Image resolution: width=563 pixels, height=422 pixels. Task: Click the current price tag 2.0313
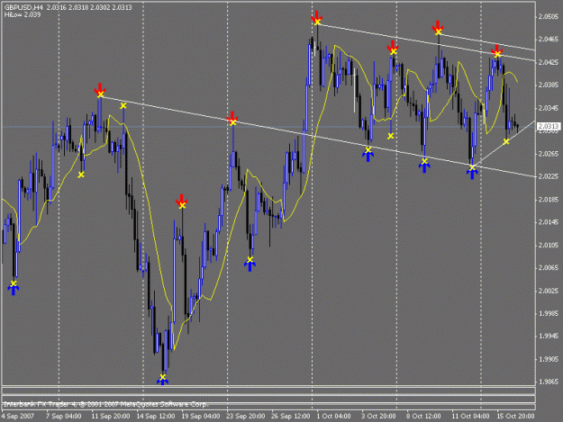click(549, 126)
